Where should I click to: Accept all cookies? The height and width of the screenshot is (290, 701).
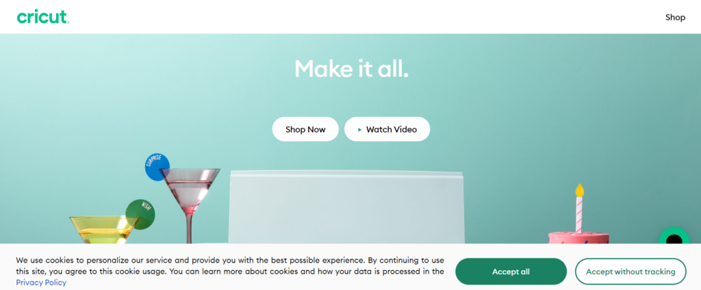click(511, 272)
